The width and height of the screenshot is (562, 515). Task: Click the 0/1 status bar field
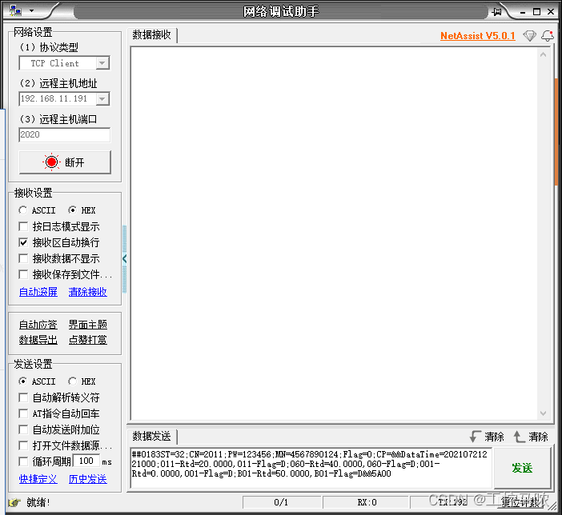click(x=281, y=502)
